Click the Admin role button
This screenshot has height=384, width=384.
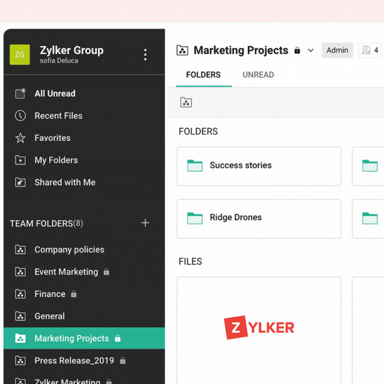[337, 50]
